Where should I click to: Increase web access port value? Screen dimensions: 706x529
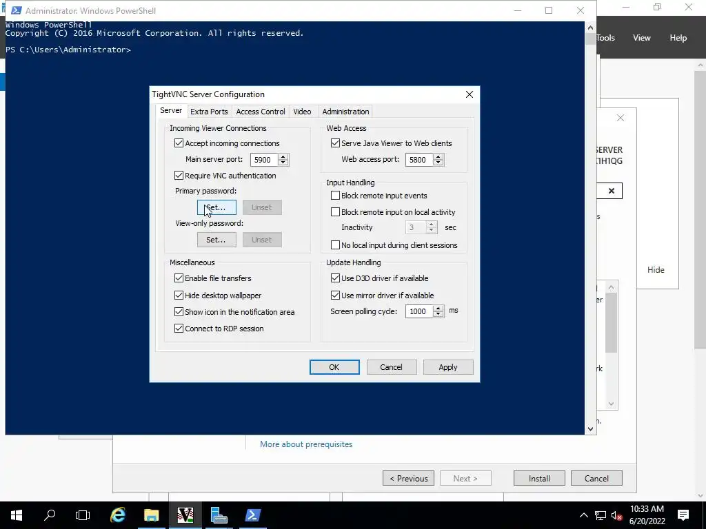click(438, 156)
